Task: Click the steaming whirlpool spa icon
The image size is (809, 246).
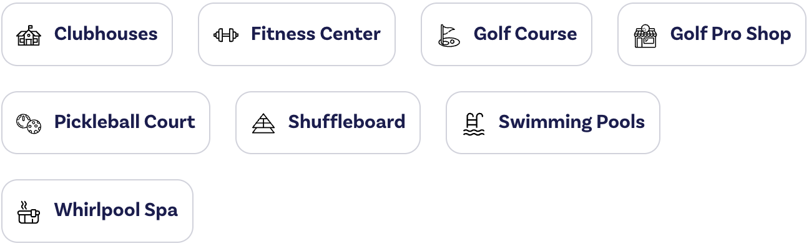Action: point(28,212)
